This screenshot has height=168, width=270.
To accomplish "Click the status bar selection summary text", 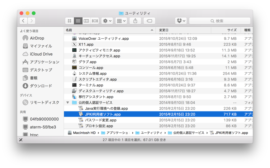I will [x=134, y=140].
